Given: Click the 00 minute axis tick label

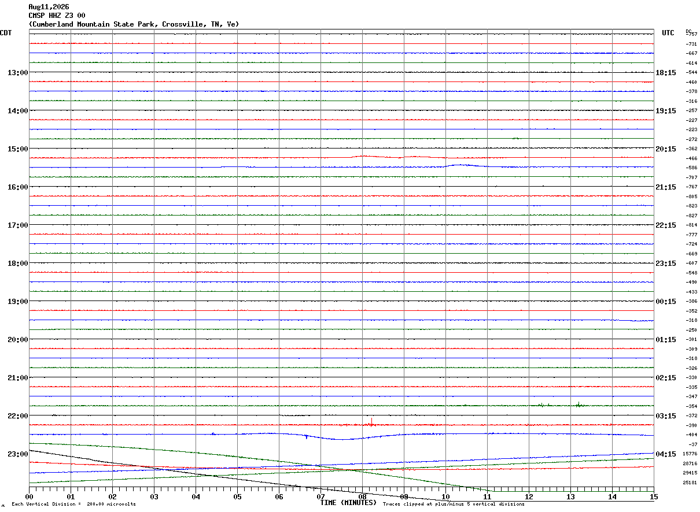Looking at the screenshot, I should coord(29,497).
